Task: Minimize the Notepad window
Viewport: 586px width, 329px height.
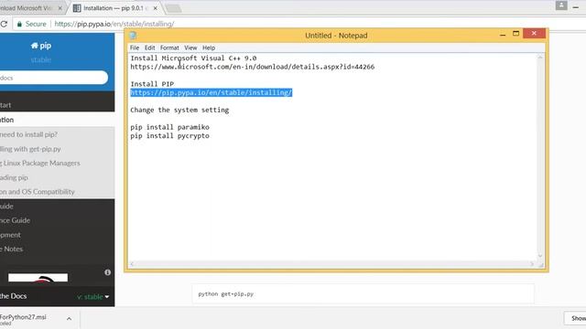Action: [x=503, y=34]
